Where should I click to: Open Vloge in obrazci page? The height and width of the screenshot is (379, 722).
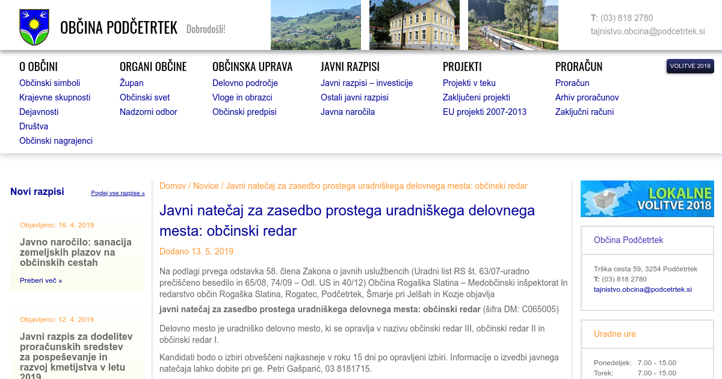click(242, 97)
